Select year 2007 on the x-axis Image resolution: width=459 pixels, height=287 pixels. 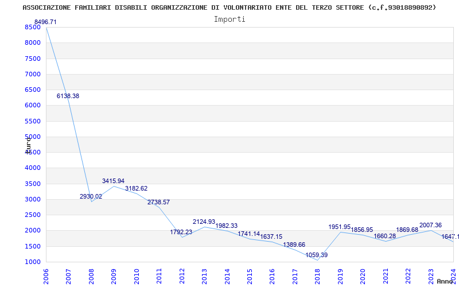pos(68,277)
